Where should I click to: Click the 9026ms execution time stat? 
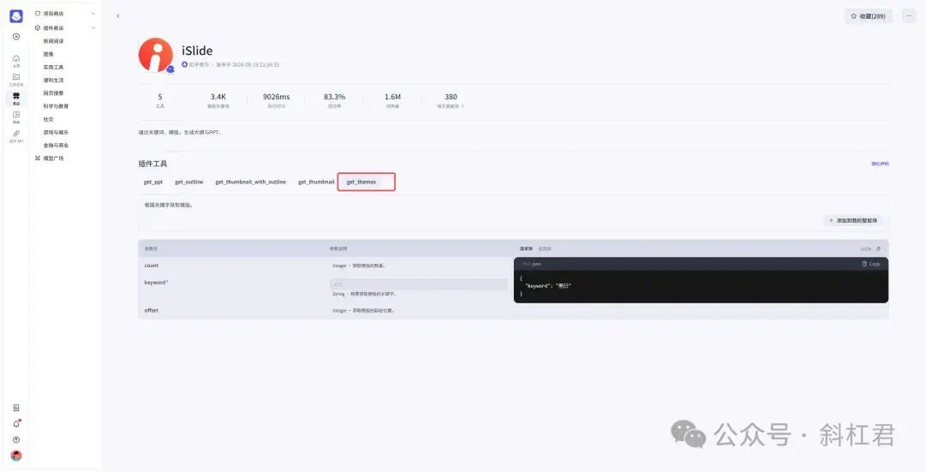point(276,100)
